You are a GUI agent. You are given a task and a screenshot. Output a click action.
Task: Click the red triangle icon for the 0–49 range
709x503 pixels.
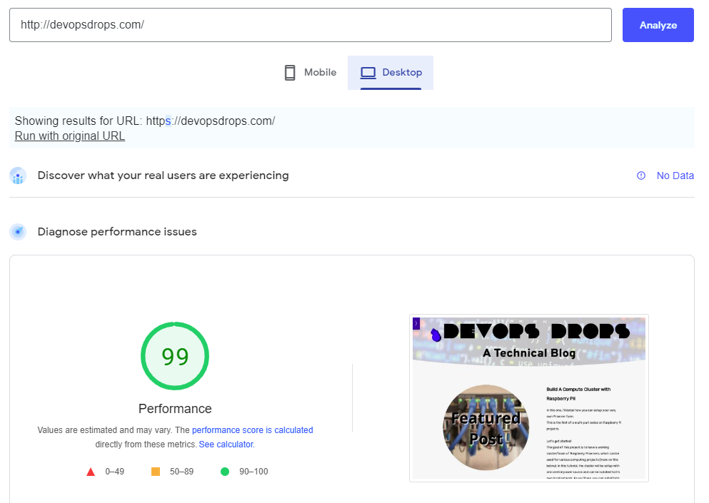[x=91, y=471]
